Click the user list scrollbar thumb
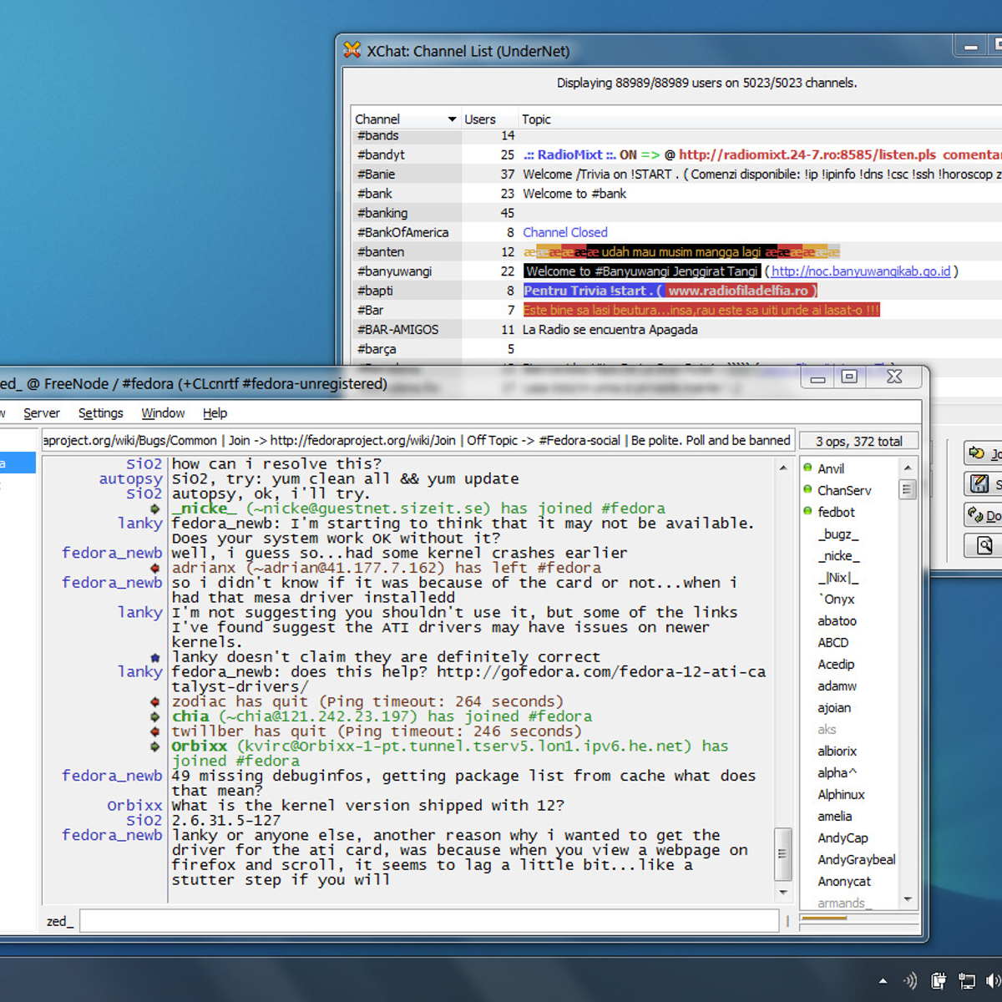The width and height of the screenshot is (1002, 1002). coord(908,488)
